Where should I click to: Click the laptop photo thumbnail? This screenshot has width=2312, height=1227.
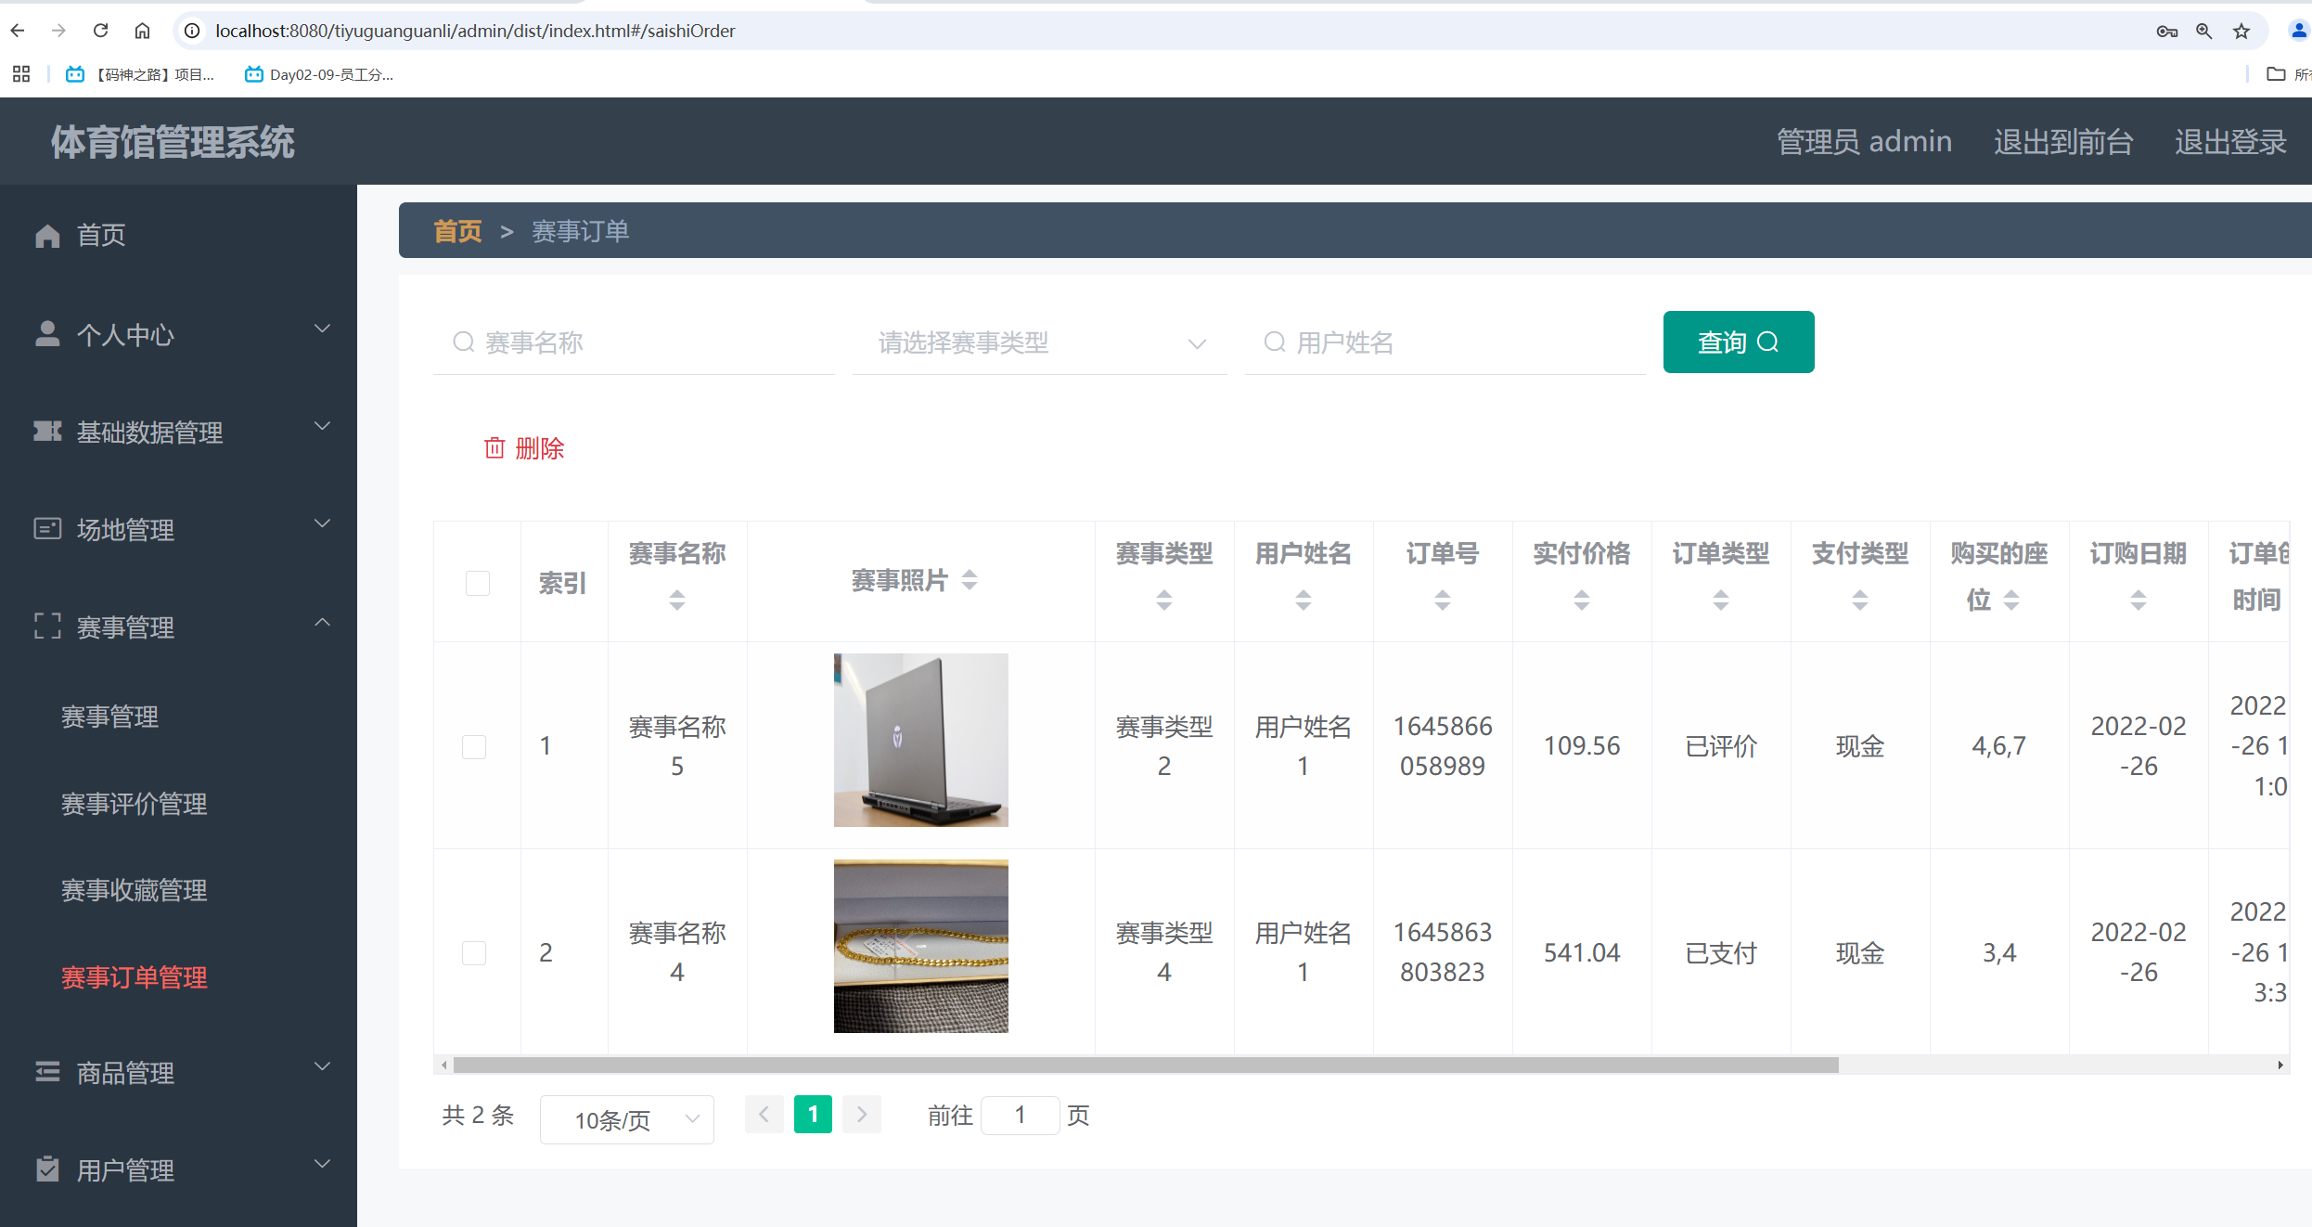[920, 740]
